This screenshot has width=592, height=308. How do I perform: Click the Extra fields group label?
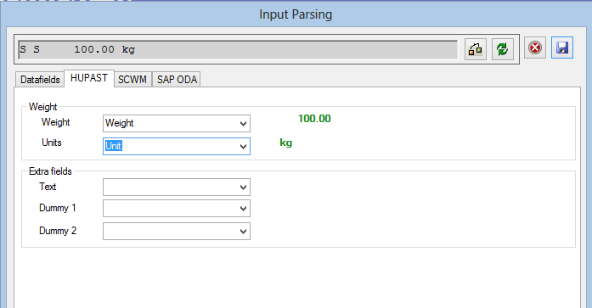(50, 171)
